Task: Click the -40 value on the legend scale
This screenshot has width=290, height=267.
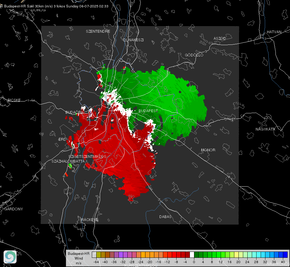Action: tap(105, 262)
